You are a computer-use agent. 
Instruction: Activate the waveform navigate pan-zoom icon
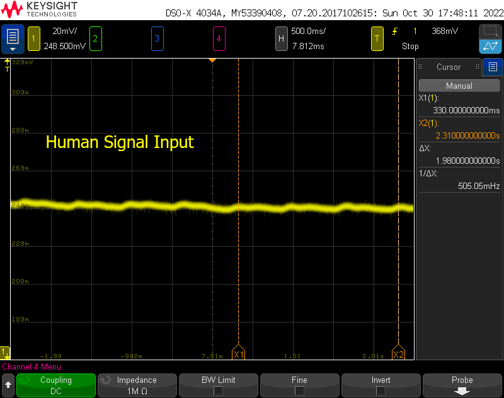point(490,47)
